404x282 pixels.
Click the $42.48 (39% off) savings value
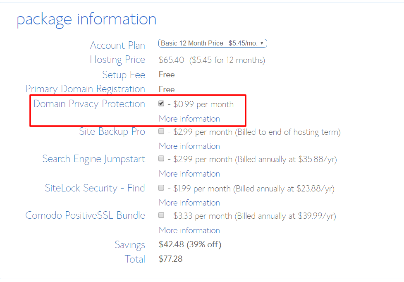click(190, 245)
